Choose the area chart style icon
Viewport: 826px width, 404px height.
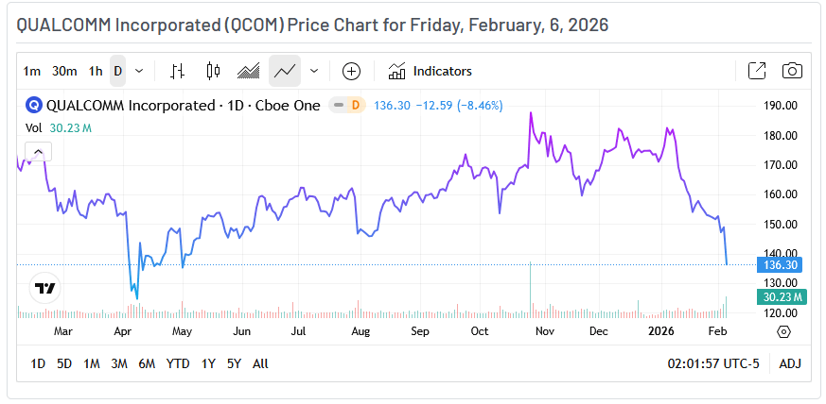(249, 71)
